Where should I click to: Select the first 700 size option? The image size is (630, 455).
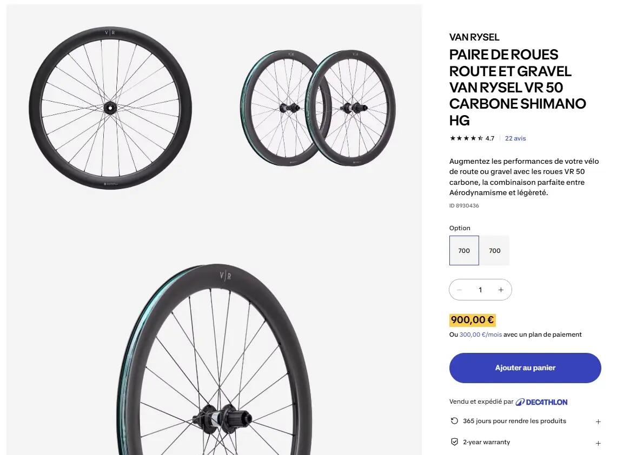pyautogui.click(x=464, y=251)
